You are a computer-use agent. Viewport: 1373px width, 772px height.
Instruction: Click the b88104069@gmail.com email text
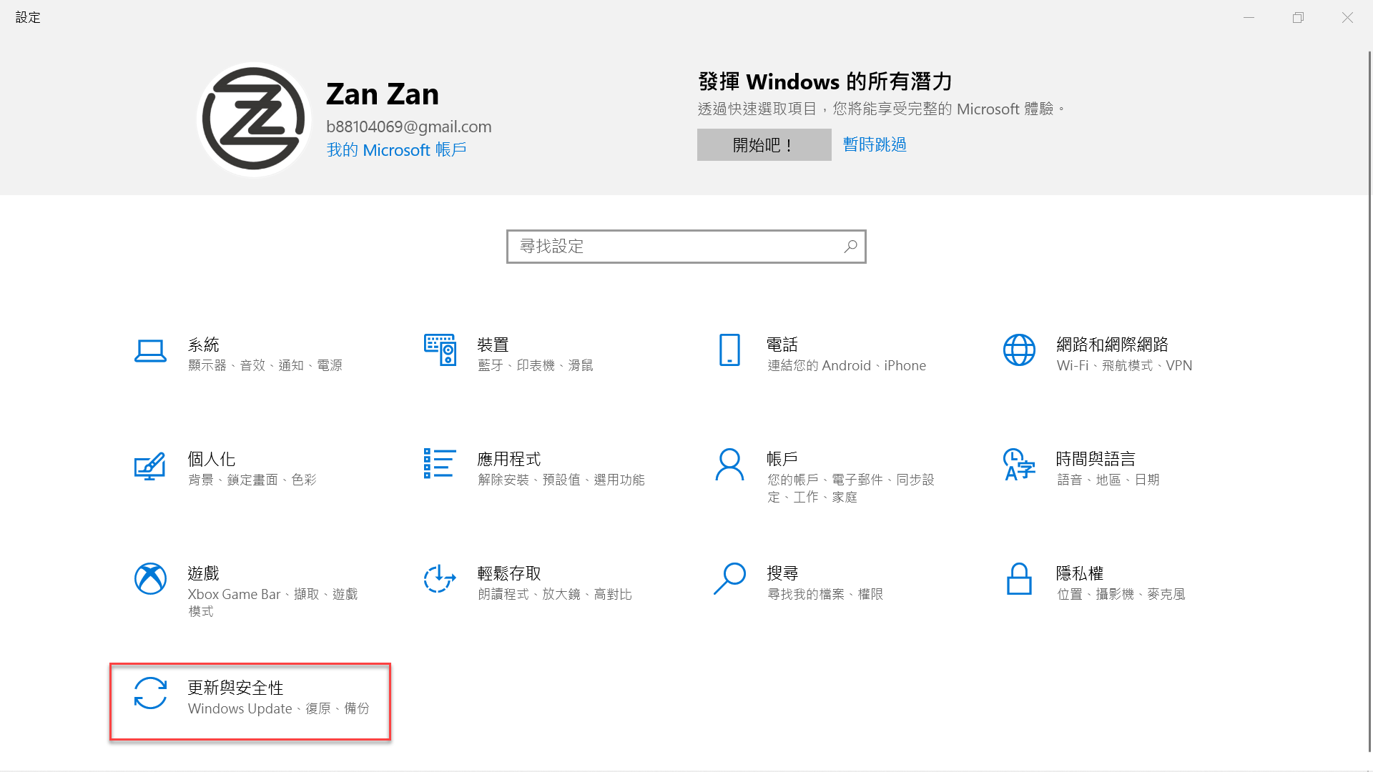(x=409, y=127)
